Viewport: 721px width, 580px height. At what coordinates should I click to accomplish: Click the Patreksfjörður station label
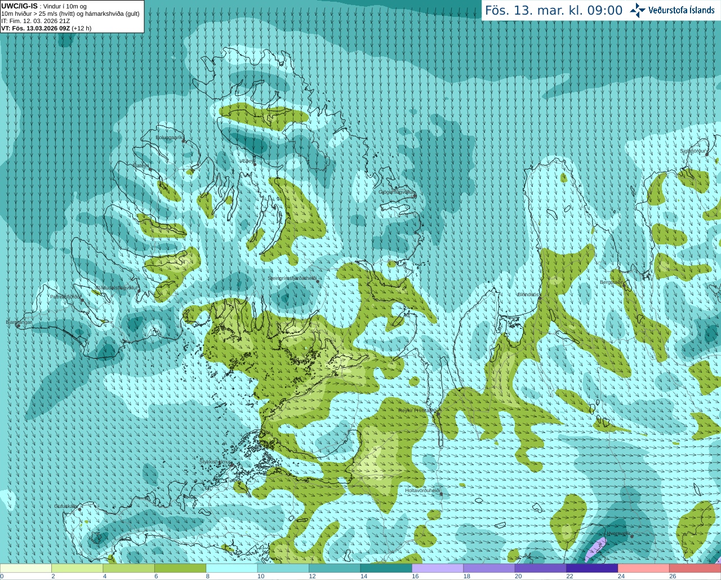pyautogui.click(x=66, y=297)
